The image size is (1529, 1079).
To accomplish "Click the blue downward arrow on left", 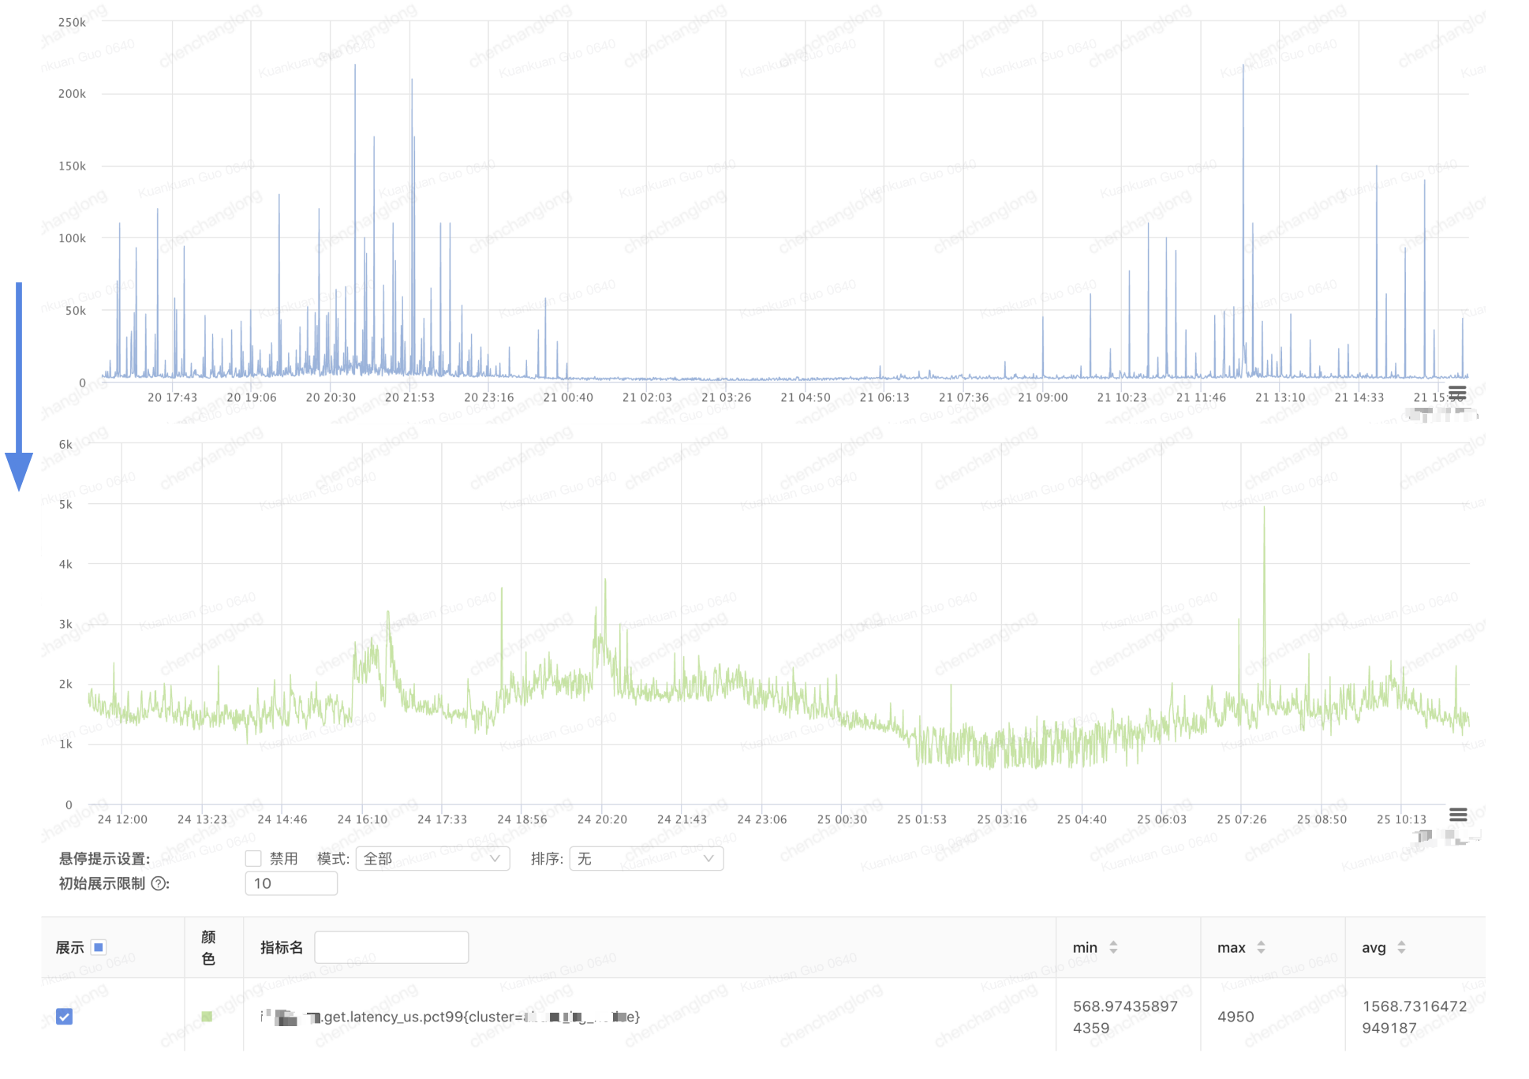I will (19, 386).
